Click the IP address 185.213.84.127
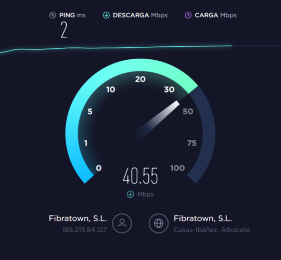281x260 pixels. pyautogui.click(x=84, y=230)
